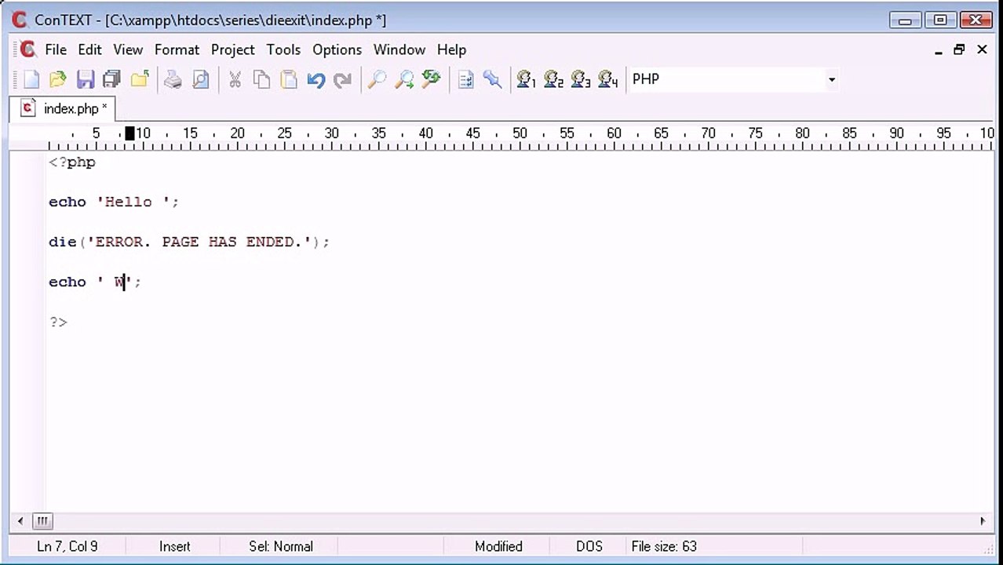Open print preview
Viewport: 1003px width, 565px height.
[x=200, y=79]
